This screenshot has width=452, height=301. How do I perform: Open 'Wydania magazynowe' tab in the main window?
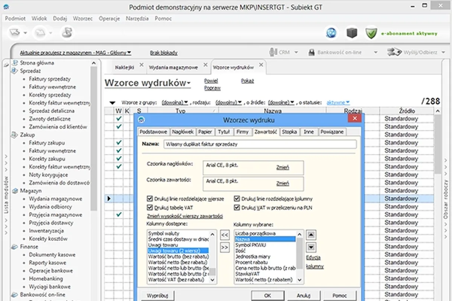click(173, 67)
